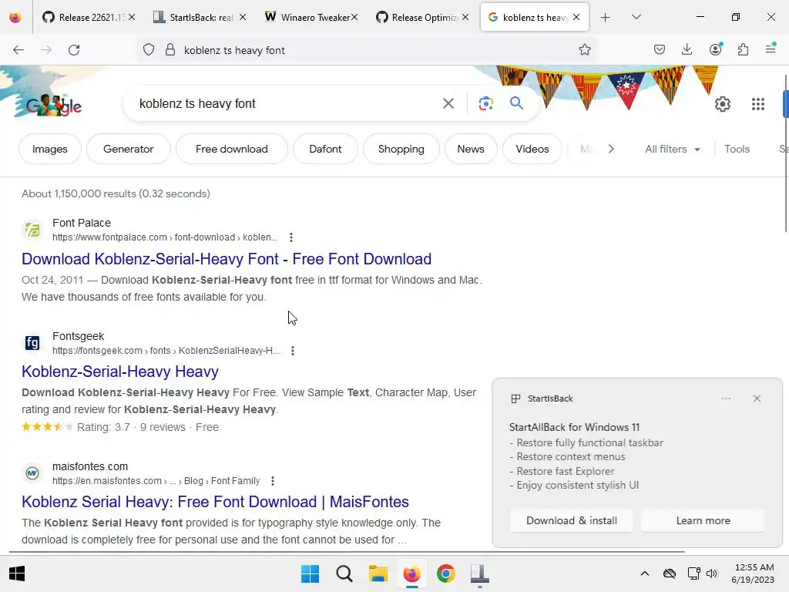Open more options for maisfontes.com result
This screenshot has height=592, width=789.
click(x=272, y=481)
